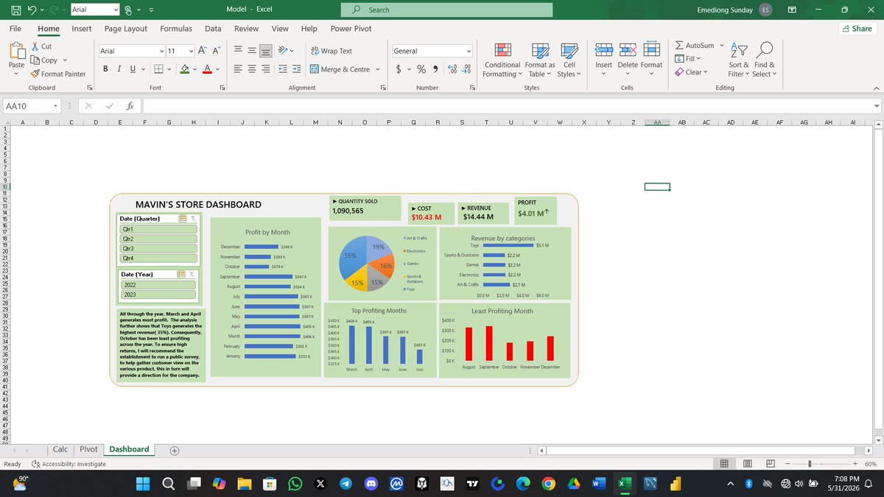The width and height of the screenshot is (884, 497).
Task: Click the Copy button
Action: (x=45, y=60)
